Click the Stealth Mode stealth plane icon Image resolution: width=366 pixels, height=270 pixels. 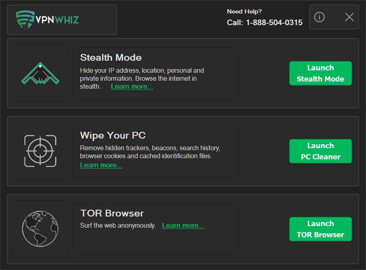[40, 73]
